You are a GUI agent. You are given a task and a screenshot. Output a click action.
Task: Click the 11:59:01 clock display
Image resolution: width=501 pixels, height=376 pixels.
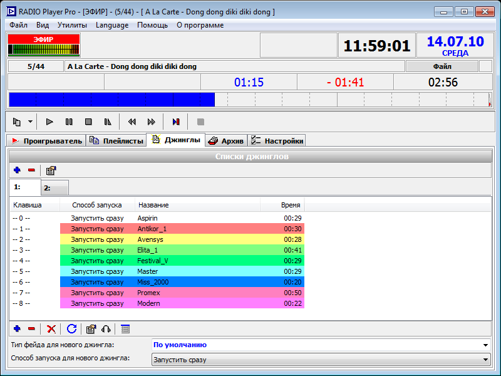pos(377,46)
